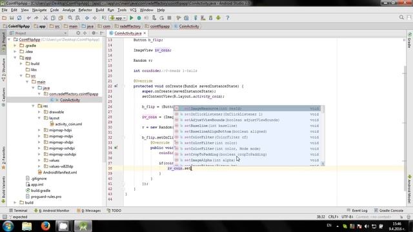The image size is (413, 232).
Task: Select setAdjustViewBounds completion suggestion
Action: 248,120
